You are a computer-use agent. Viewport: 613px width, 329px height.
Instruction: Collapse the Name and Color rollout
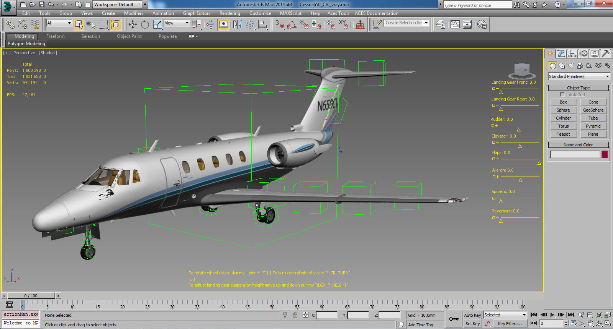(x=578, y=145)
